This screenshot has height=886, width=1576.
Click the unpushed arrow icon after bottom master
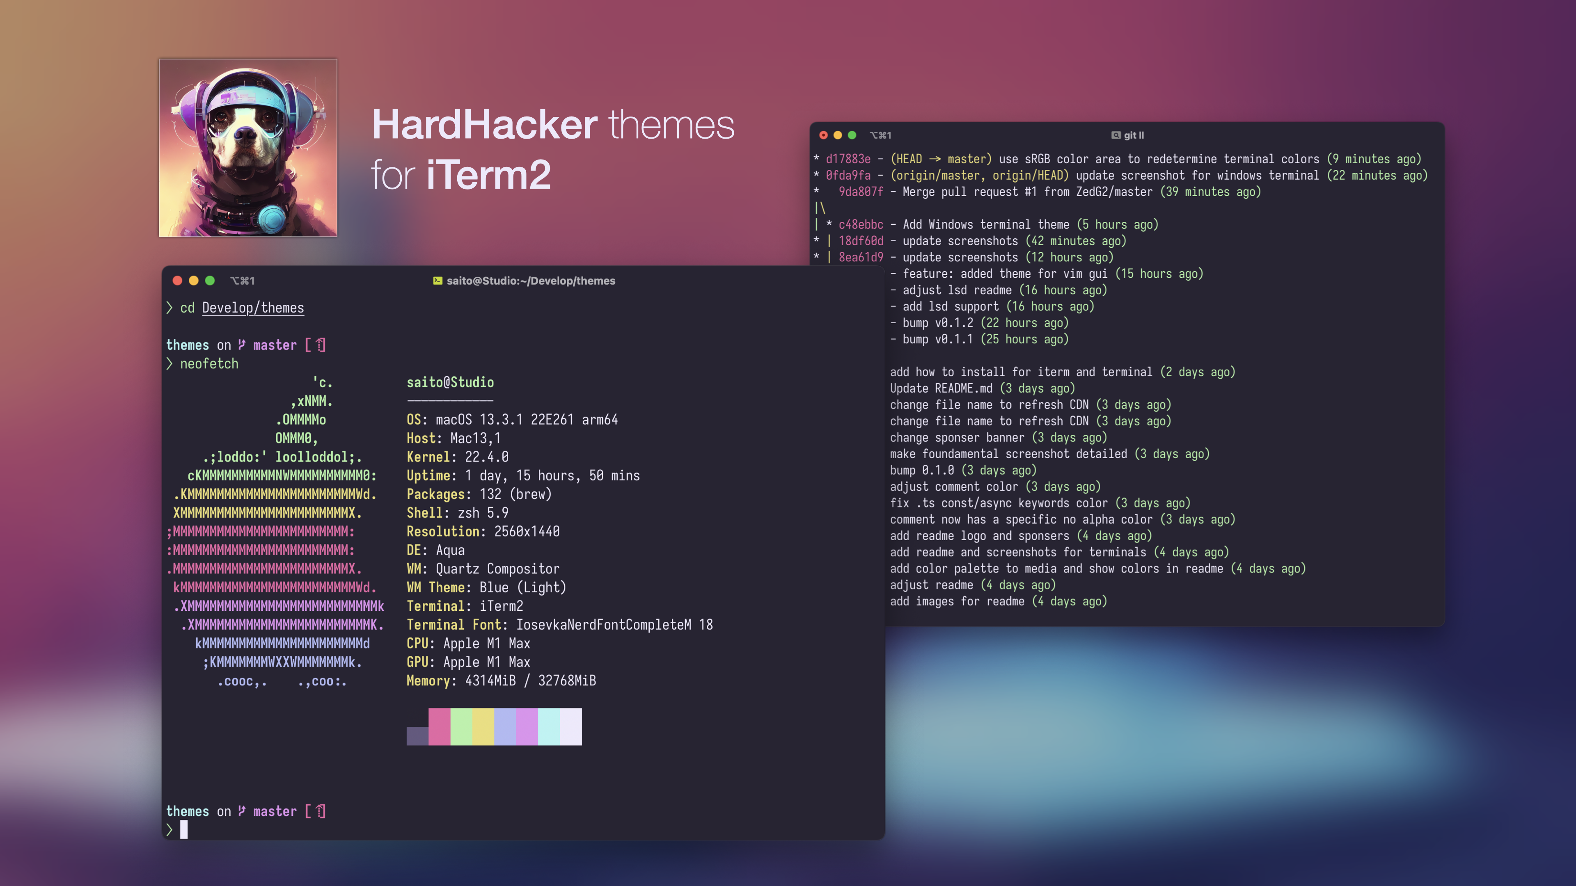321,811
